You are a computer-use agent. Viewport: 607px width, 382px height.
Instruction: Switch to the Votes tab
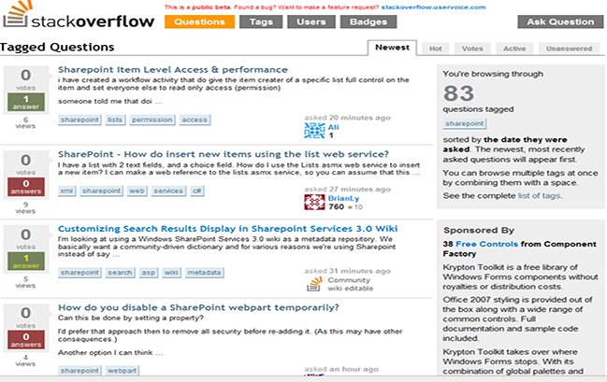point(472,49)
